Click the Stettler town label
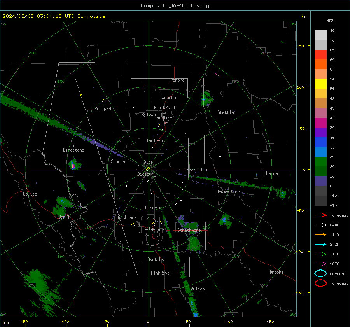 (227, 112)
